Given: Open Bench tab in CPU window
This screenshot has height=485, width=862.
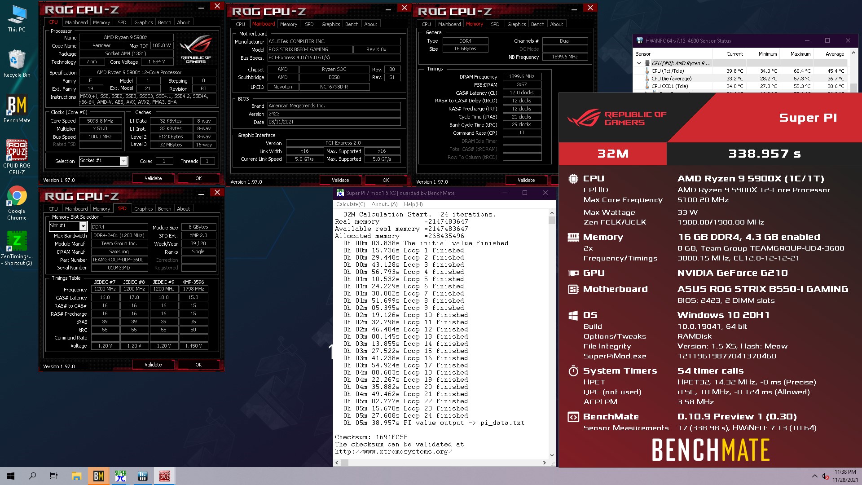Looking at the screenshot, I should [164, 22].
